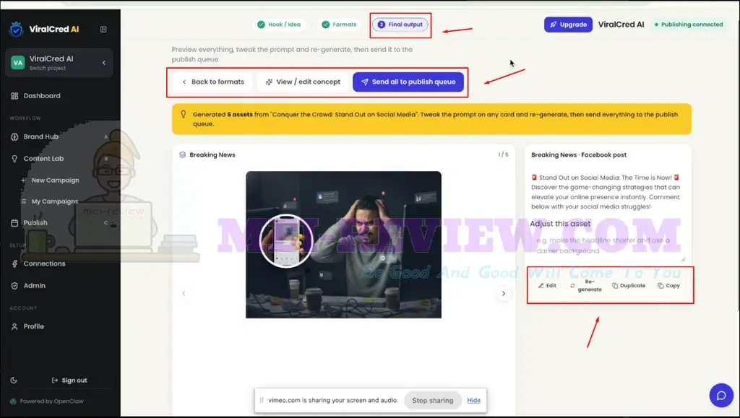
Task: Click the lightbulb tip icon
Action: (184, 115)
